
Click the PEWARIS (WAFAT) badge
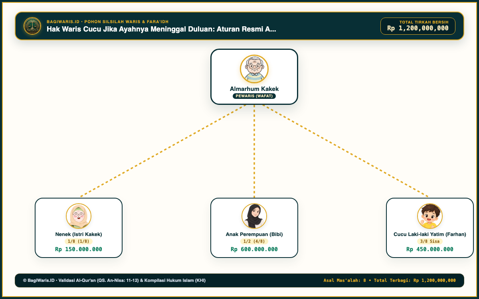point(254,96)
